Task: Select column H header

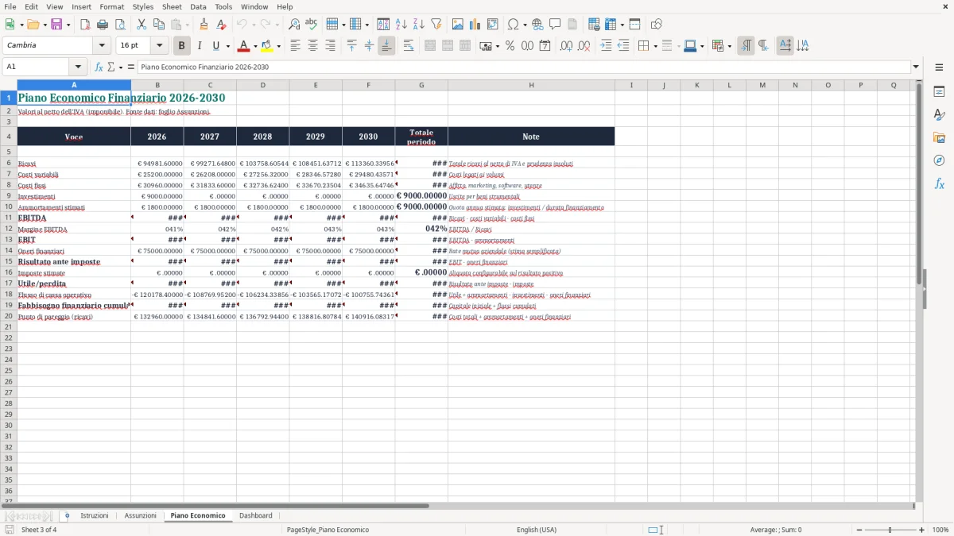Action: [x=531, y=85]
